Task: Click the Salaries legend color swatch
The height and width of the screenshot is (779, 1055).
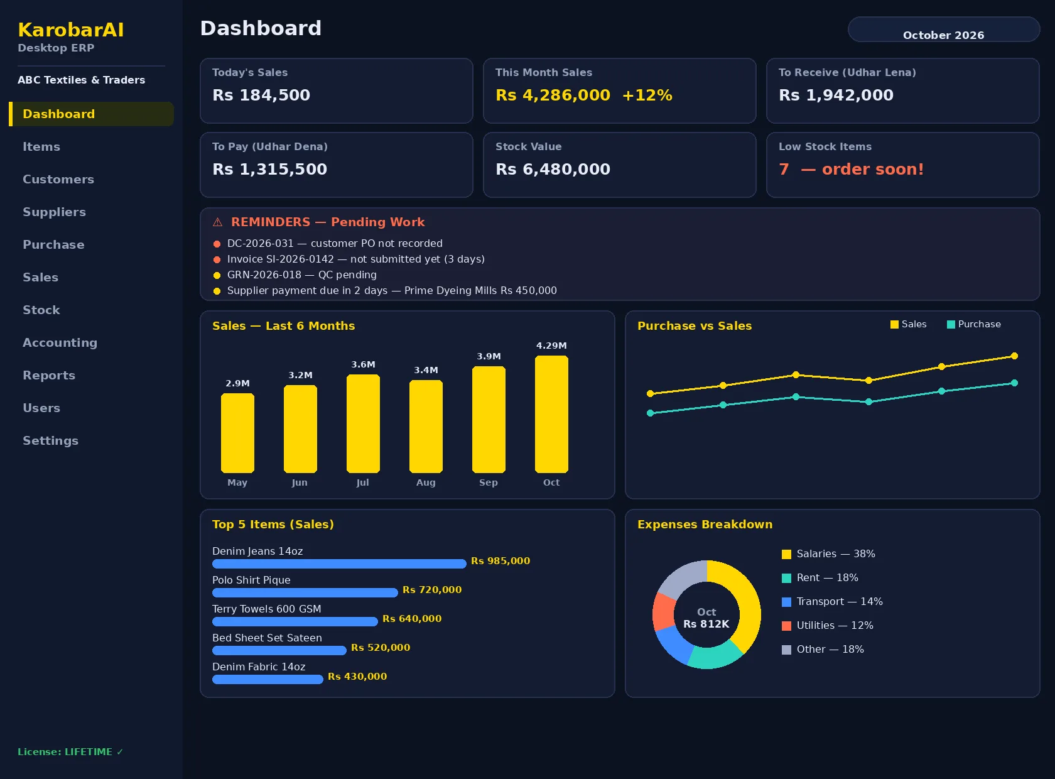Action: [x=786, y=554]
